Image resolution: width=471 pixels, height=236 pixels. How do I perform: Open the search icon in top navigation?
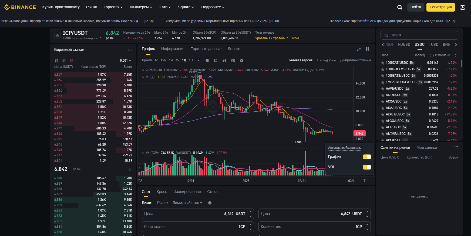point(400,7)
